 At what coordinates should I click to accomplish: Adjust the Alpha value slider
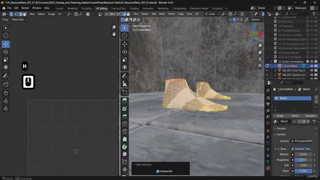(303, 171)
